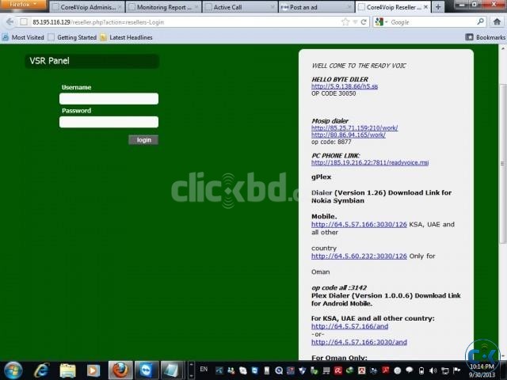This screenshot has width=507, height=380.
Task: Reload the page
Action: 364,22
